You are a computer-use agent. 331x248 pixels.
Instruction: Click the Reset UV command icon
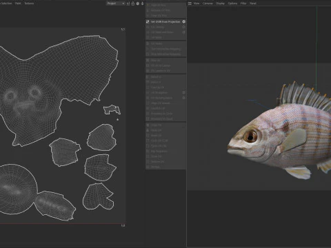coord(148,136)
